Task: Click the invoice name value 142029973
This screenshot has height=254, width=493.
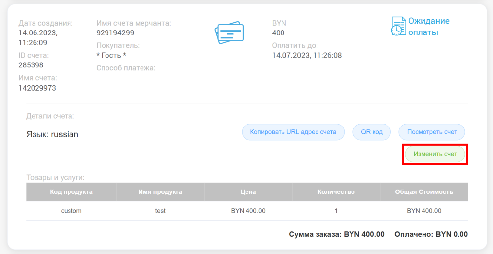Action: [37, 88]
